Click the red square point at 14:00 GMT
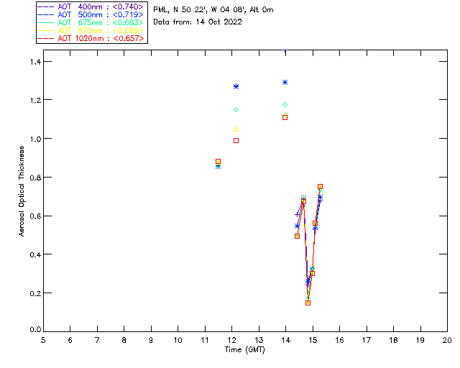This screenshot has height=368, width=460. click(285, 118)
